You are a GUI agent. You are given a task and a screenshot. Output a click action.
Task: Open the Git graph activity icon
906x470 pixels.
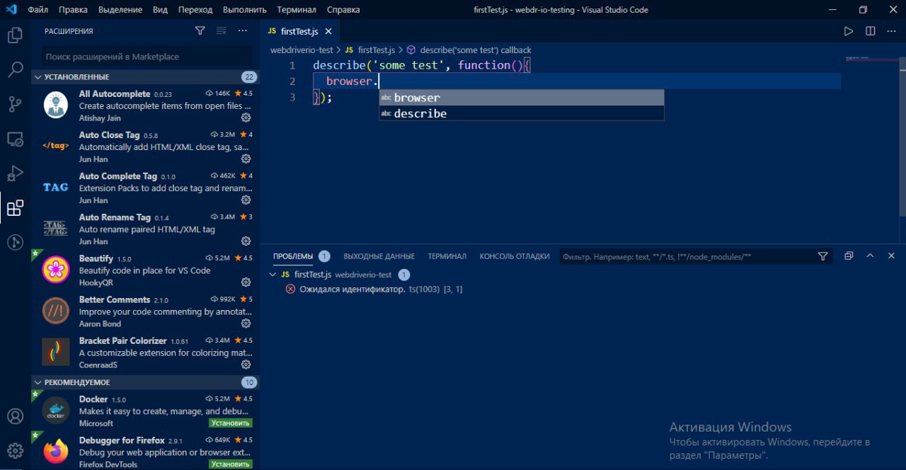15,243
